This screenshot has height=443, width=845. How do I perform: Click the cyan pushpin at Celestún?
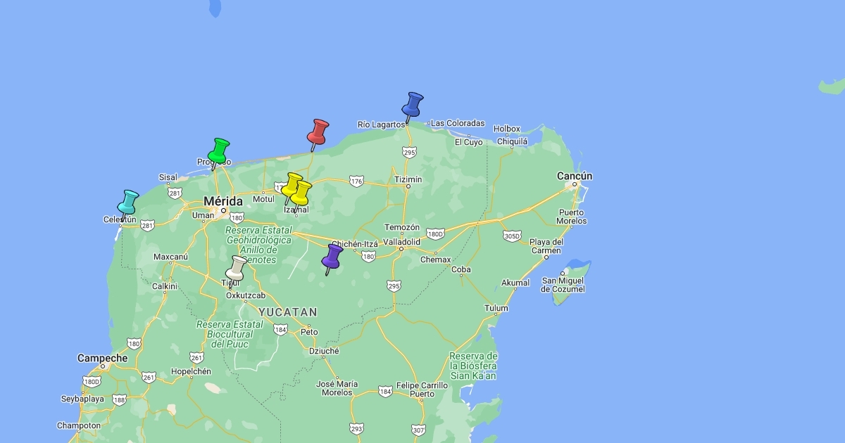coord(128,203)
